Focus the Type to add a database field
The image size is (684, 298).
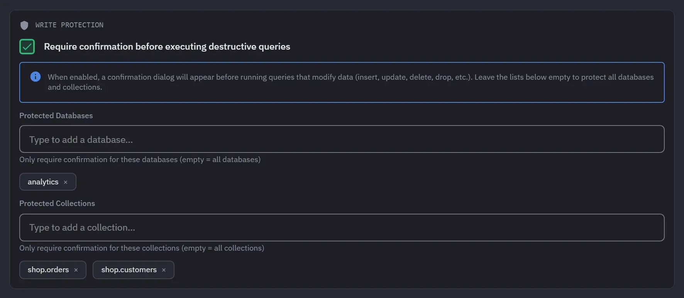click(x=342, y=139)
